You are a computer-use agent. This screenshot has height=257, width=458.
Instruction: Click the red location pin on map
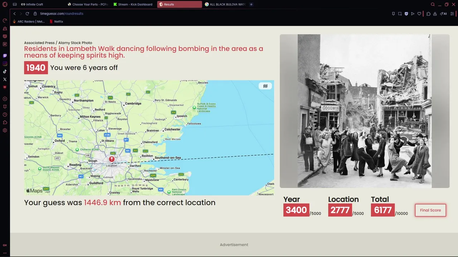pyautogui.click(x=112, y=159)
